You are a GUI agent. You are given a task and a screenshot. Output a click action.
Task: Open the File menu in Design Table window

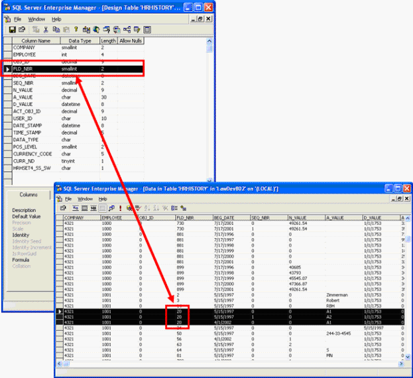coord(18,19)
